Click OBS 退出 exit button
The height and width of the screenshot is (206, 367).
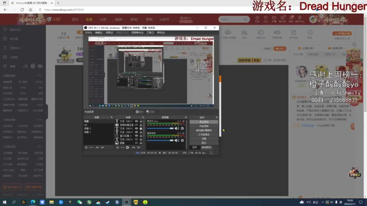coord(204,143)
